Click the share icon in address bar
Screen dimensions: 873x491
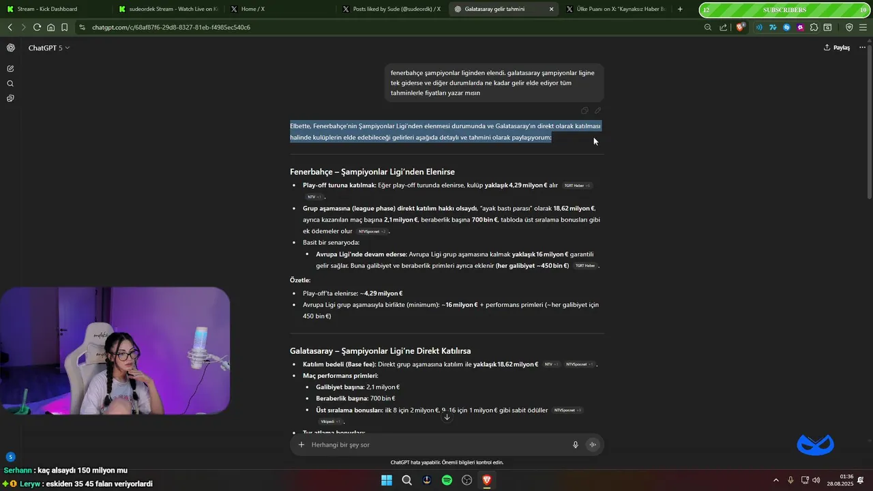724,27
